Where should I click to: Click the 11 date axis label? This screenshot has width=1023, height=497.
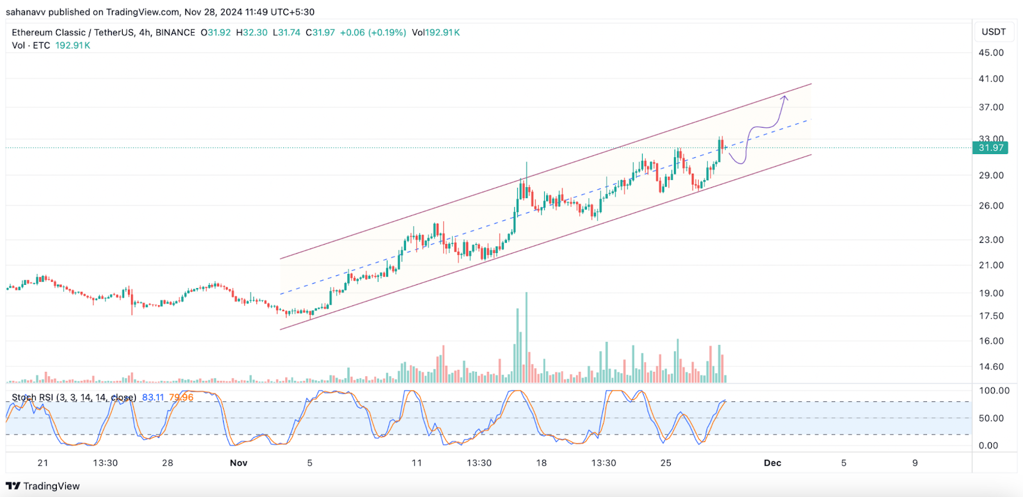417,463
